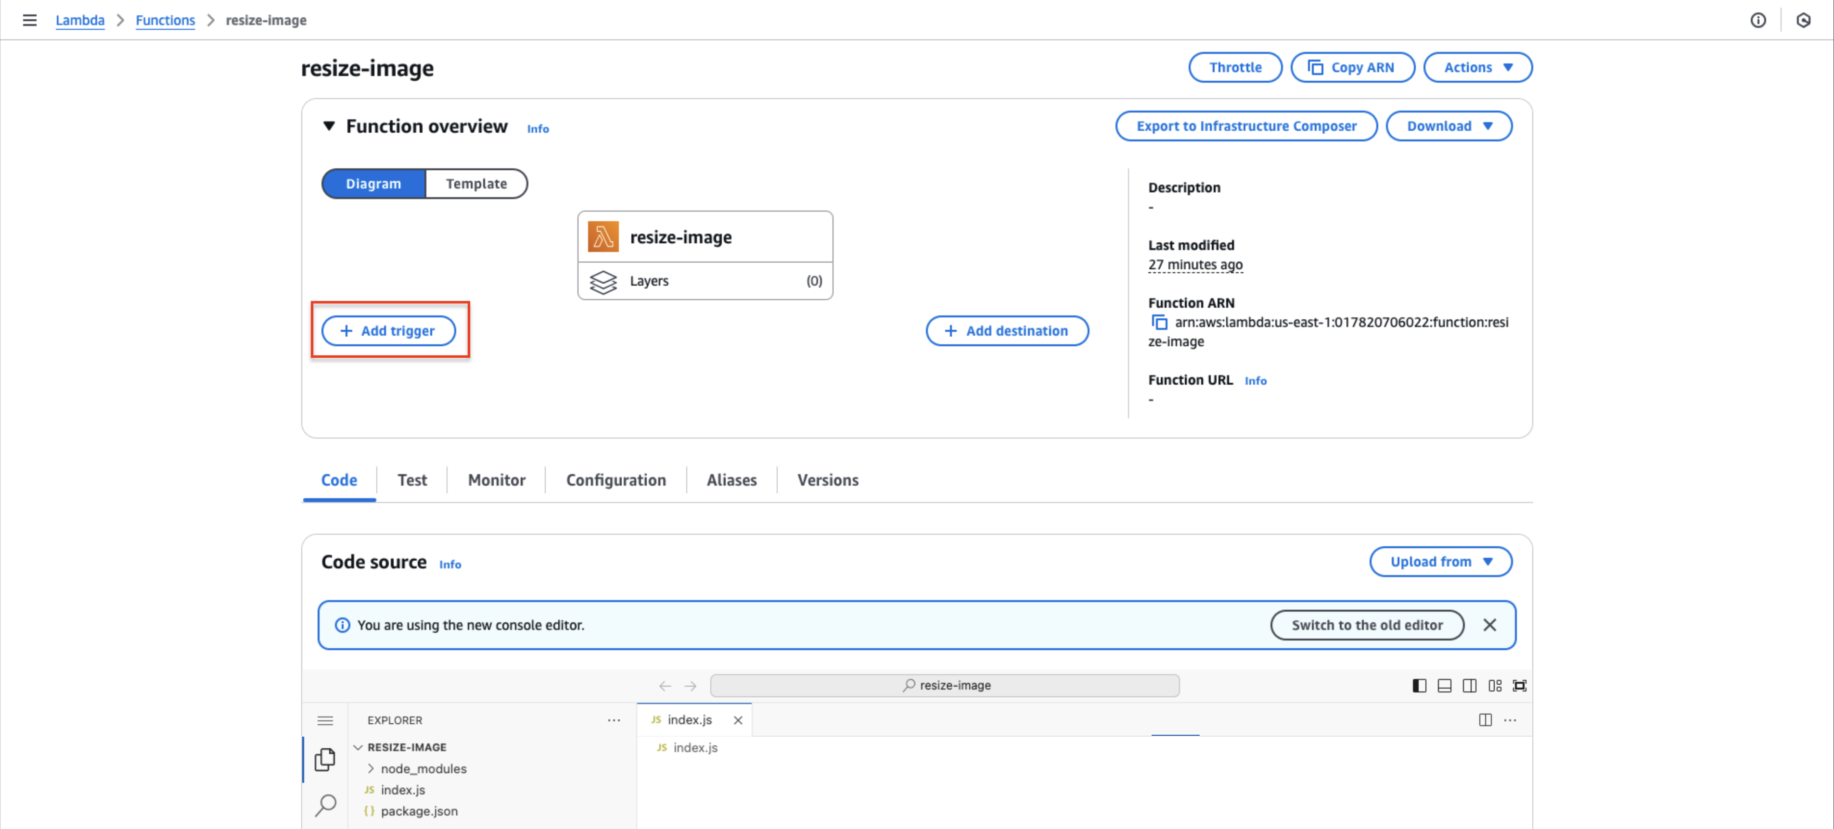Click the Add destination button

pos(1007,331)
